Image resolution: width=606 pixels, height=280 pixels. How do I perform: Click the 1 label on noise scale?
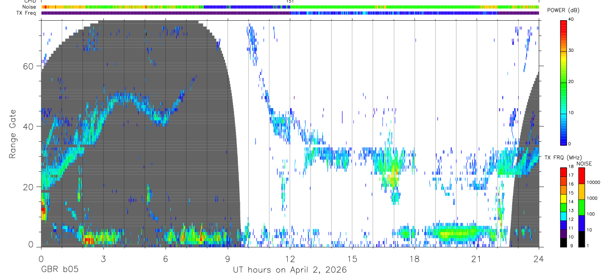pos(588,246)
